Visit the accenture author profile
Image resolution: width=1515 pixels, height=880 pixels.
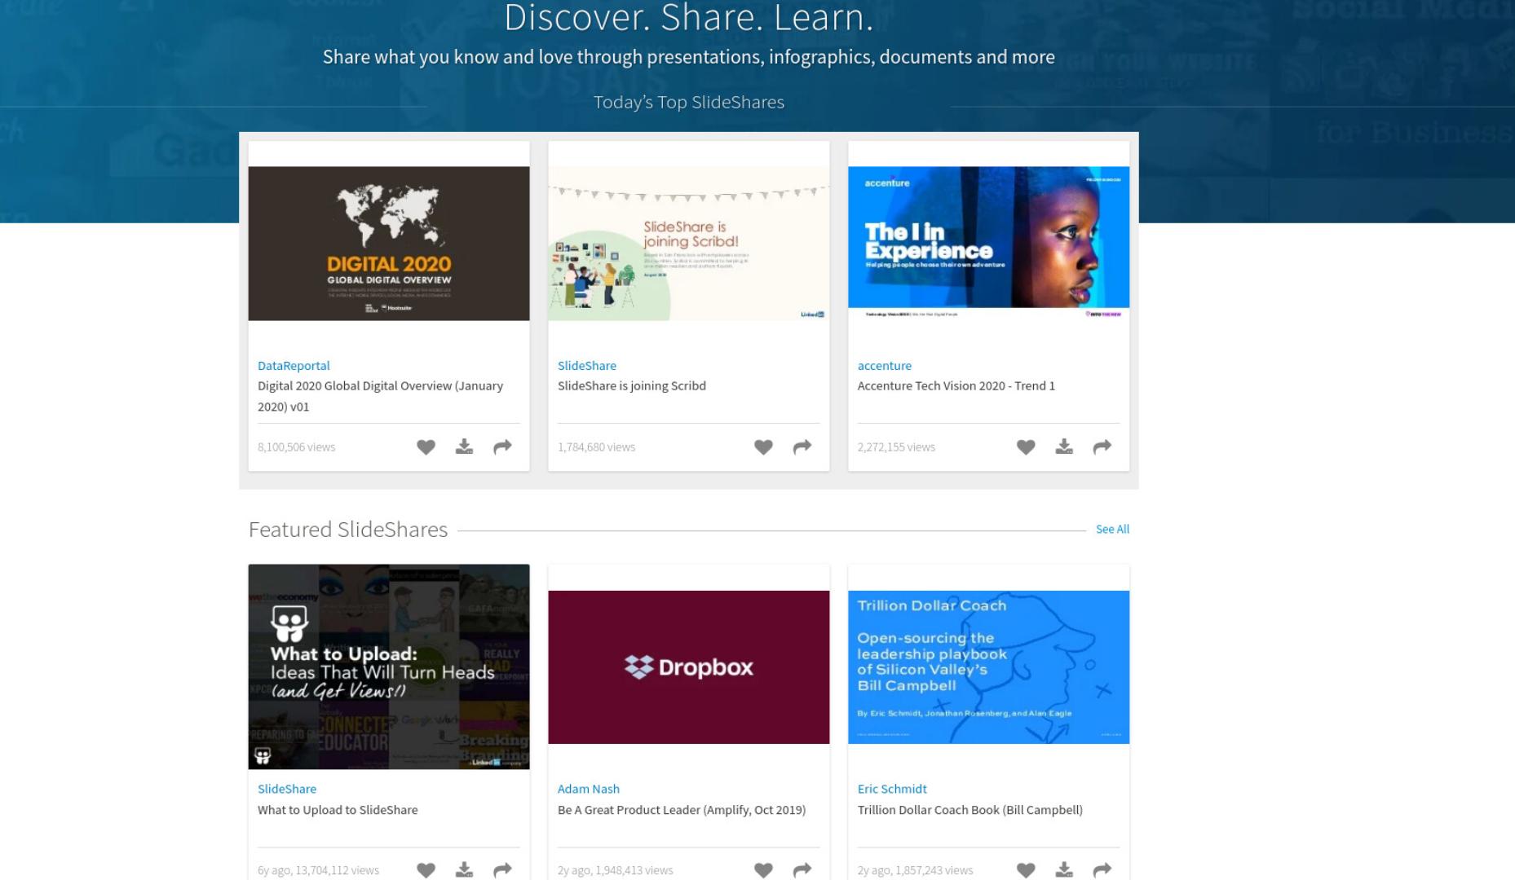[x=885, y=366]
